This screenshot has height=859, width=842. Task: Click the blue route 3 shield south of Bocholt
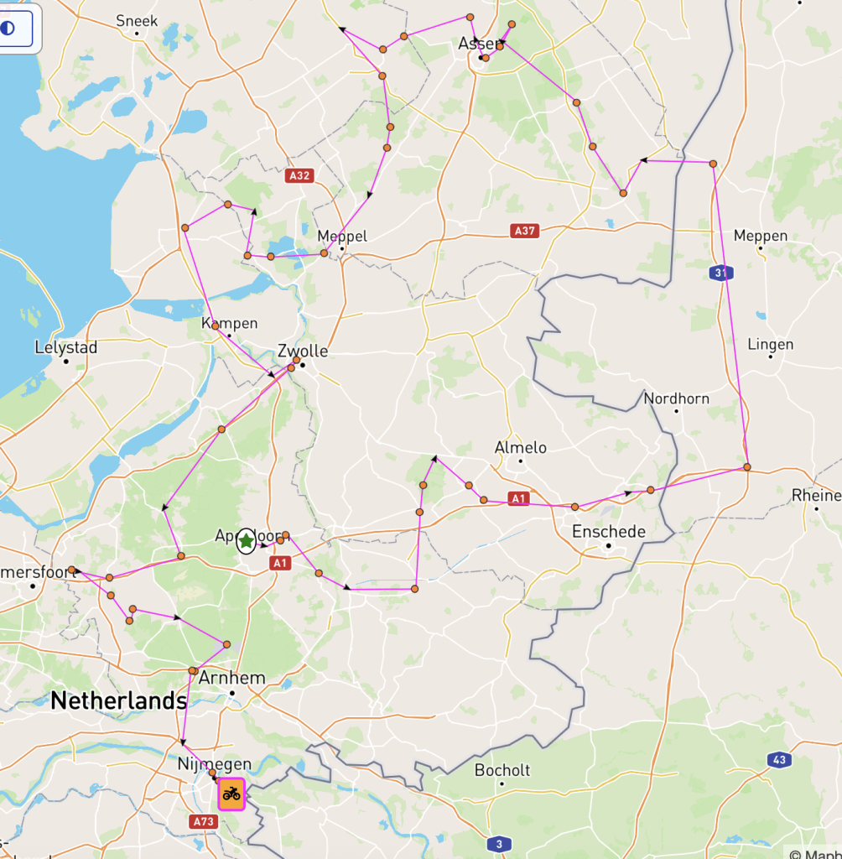click(x=498, y=844)
